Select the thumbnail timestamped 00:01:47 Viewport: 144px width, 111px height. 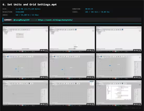pos(72,66)
